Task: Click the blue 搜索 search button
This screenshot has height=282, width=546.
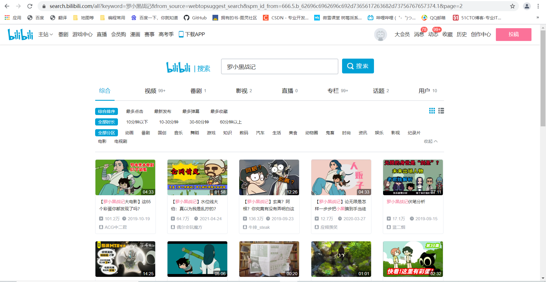Action: coord(358,66)
